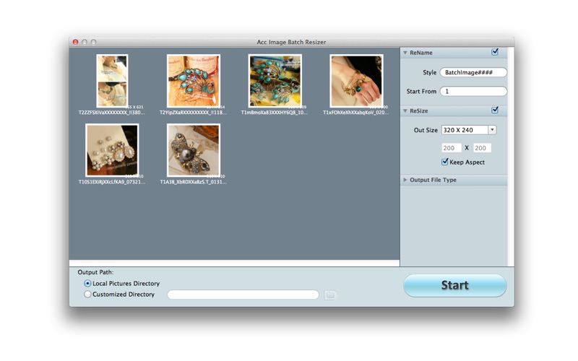Collapse the ReName section triangle

click(405, 53)
